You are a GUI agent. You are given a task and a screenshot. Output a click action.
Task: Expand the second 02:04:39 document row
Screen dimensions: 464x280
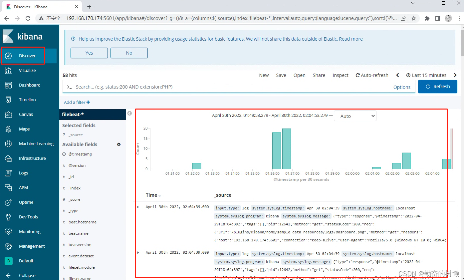click(138, 253)
